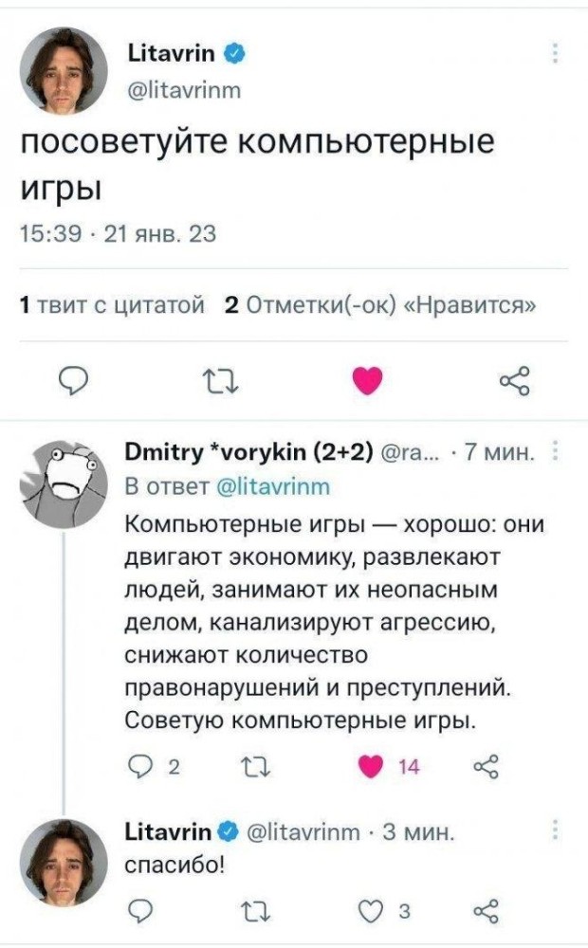Open Litavrin's profile photo at top
Viewport: 588px width, 948px height.
coord(64,71)
